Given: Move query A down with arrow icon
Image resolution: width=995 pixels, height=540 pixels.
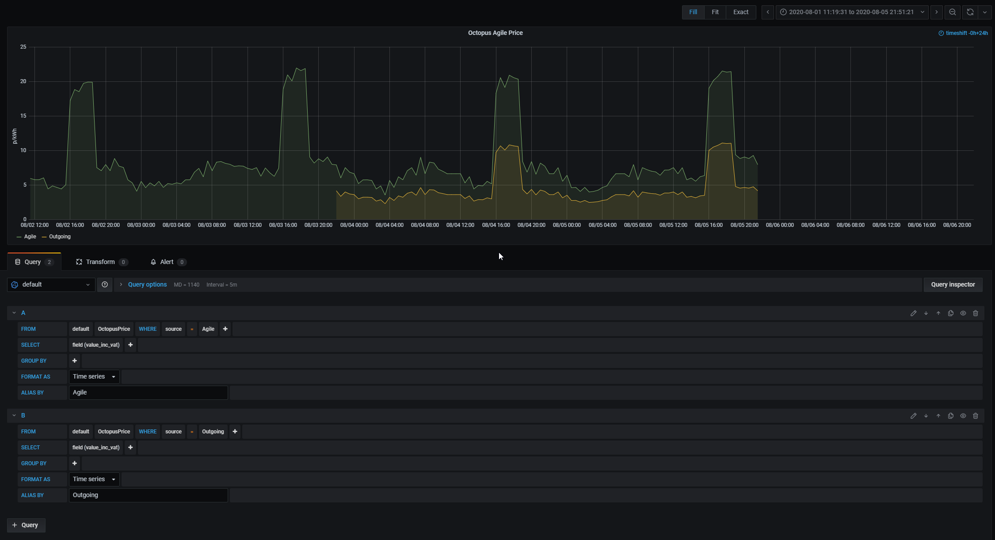Looking at the screenshot, I should 926,313.
